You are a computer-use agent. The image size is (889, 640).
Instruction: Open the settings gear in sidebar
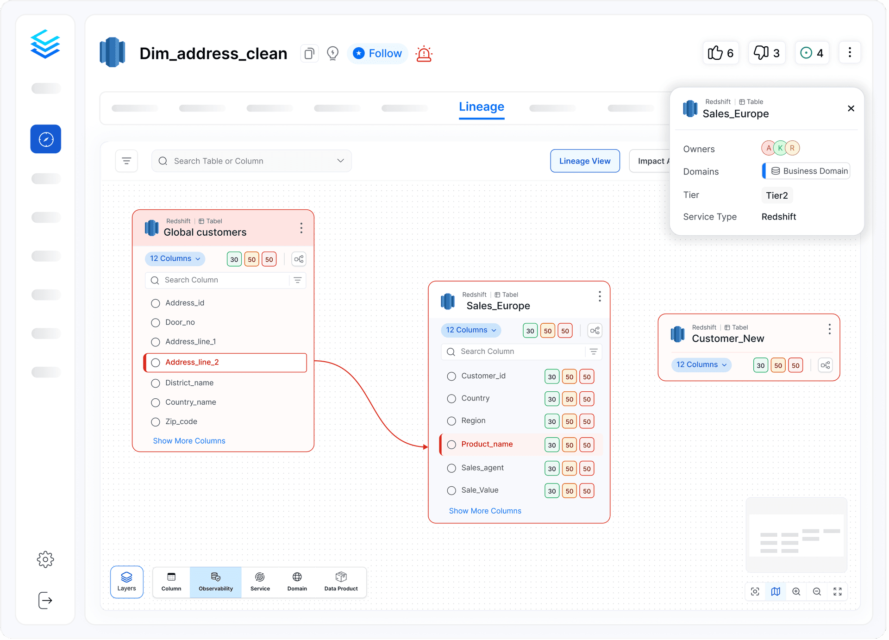(x=45, y=559)
